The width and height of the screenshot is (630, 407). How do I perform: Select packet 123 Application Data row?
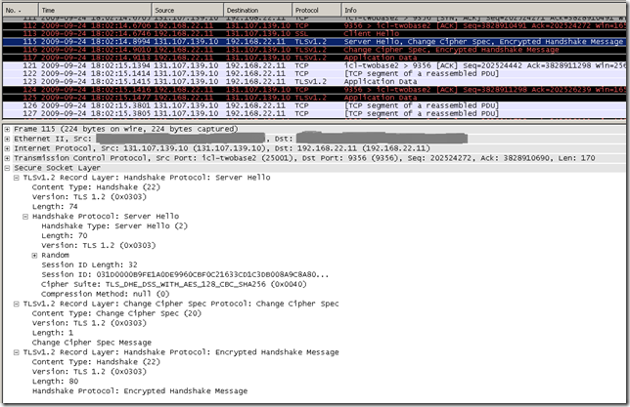[314, 82]
